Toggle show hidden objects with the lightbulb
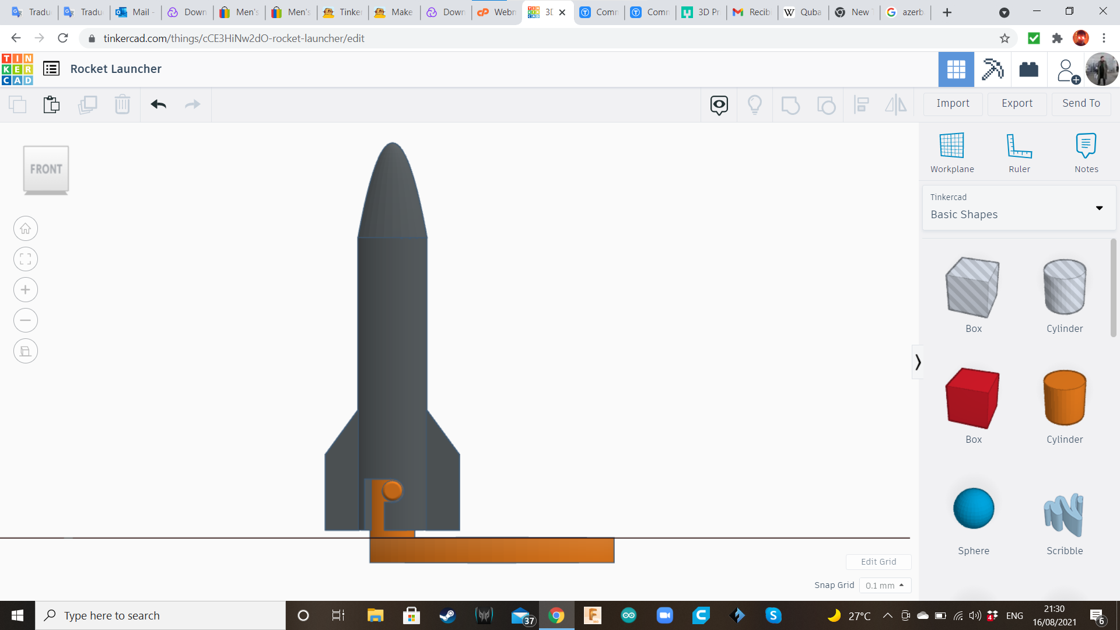 [755, 104]
